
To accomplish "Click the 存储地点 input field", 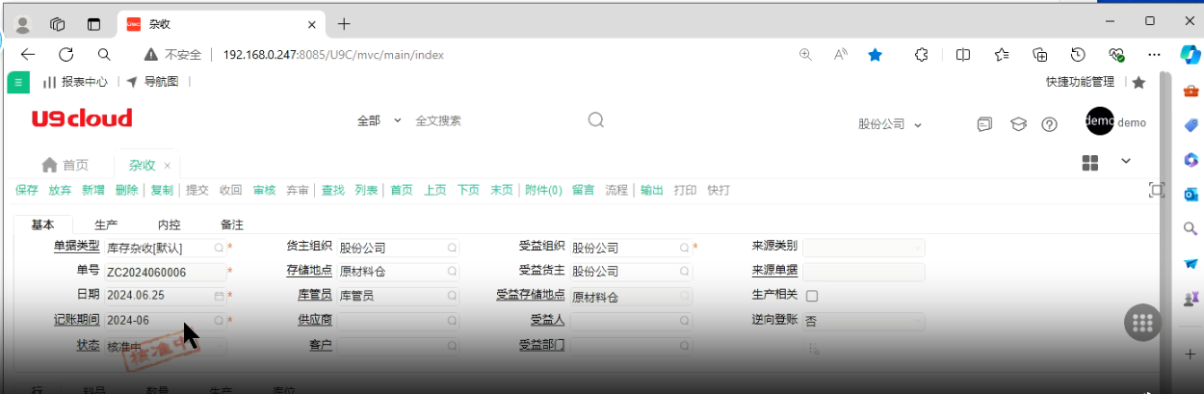I will coord(390,272).
